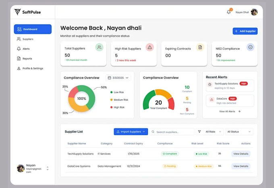Click the warning icon on the DataCore alert
Screen dimensions: 274x188
click(212, 100)
